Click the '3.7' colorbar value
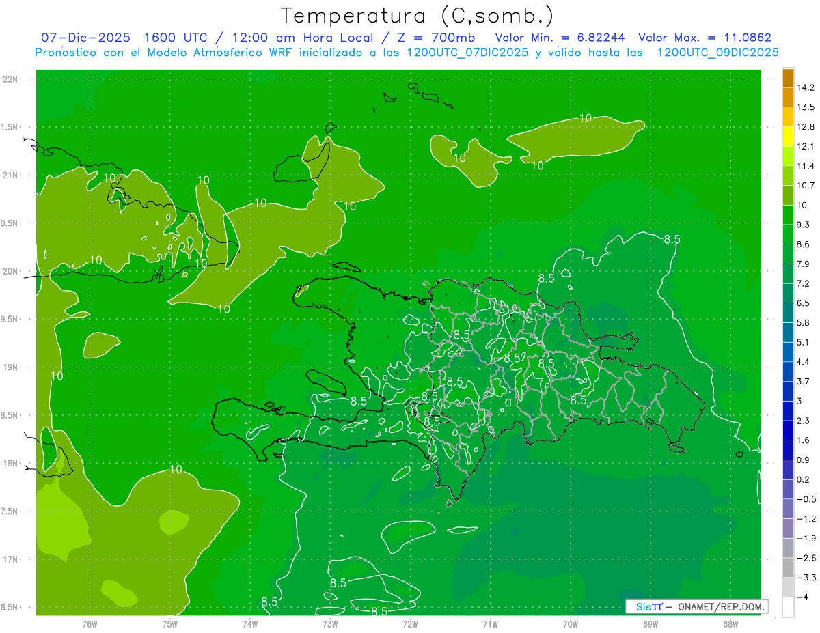Screen dimensions: 820x633 coord(803,382)
